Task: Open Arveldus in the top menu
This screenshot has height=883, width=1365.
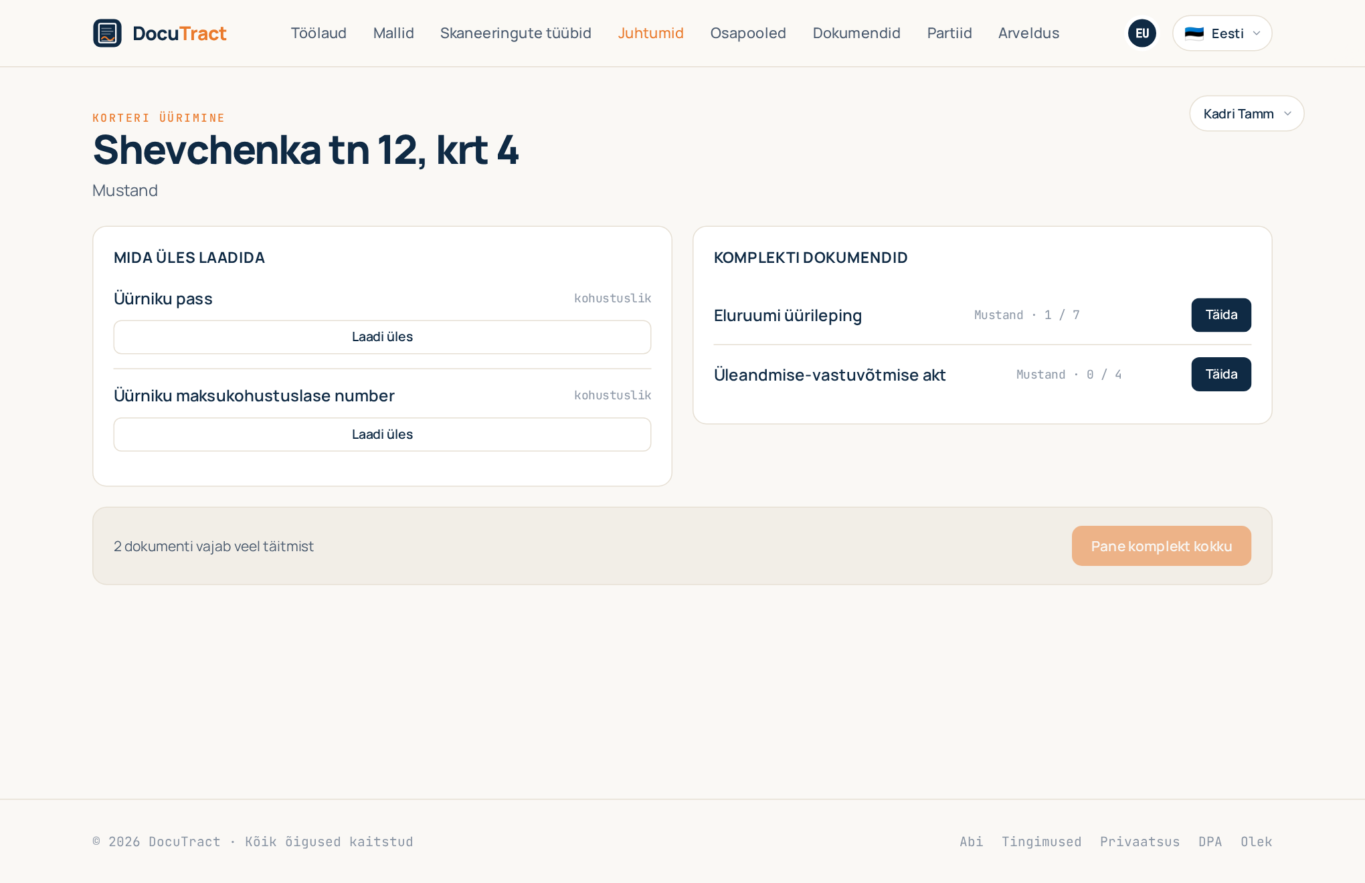Action: tap(1028, 33)
